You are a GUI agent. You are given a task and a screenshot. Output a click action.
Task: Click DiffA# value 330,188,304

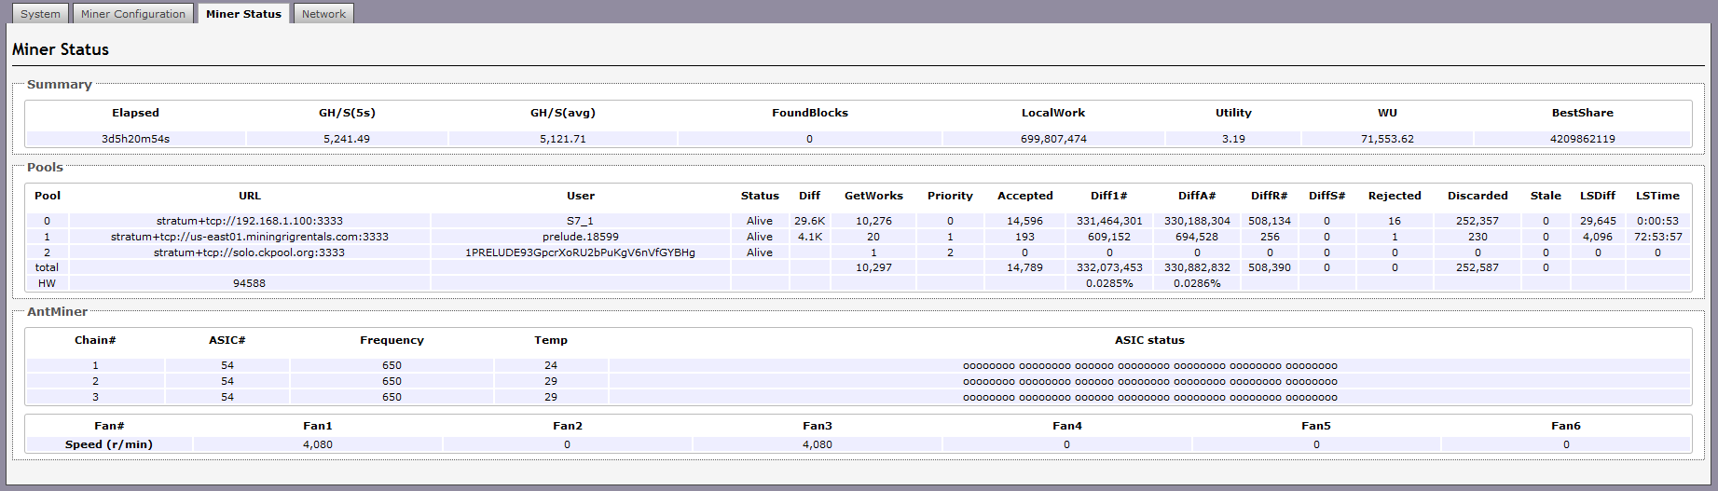point(1197,221)
